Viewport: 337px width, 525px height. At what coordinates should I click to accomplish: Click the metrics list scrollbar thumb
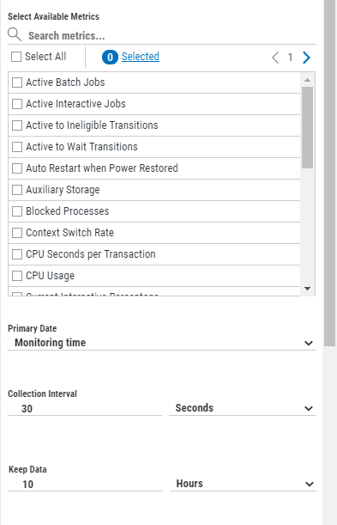coord(307,127)
